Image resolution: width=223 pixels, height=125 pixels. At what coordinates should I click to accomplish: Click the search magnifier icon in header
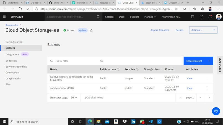coord(98,17)
